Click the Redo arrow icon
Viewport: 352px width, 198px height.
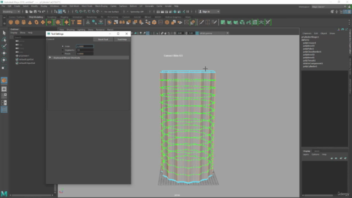coord(43,12)
